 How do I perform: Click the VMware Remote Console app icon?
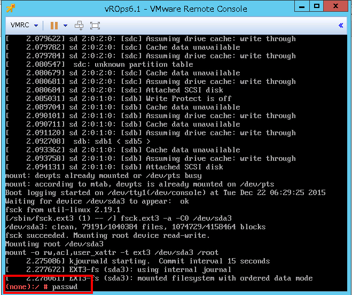pyautogui.click(x=11, y=9)
